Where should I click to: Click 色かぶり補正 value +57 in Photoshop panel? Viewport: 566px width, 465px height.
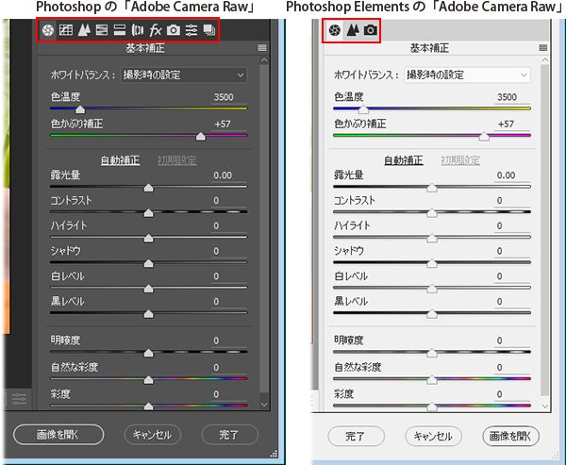[x=223, y=124]
